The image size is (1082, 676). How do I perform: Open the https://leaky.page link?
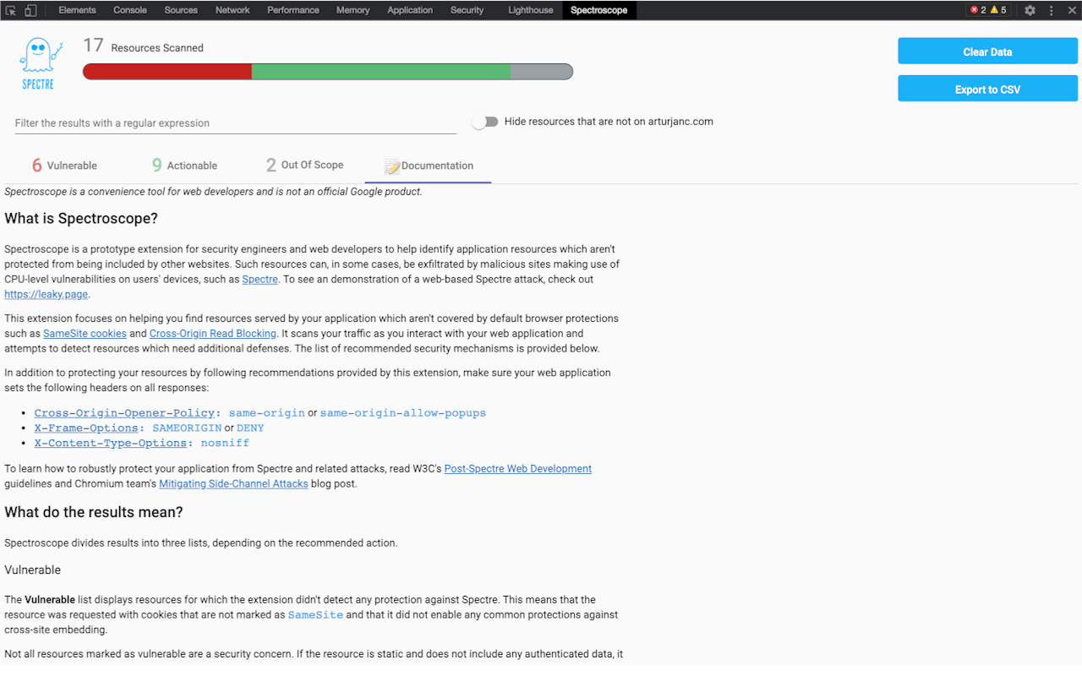[46, 294]
